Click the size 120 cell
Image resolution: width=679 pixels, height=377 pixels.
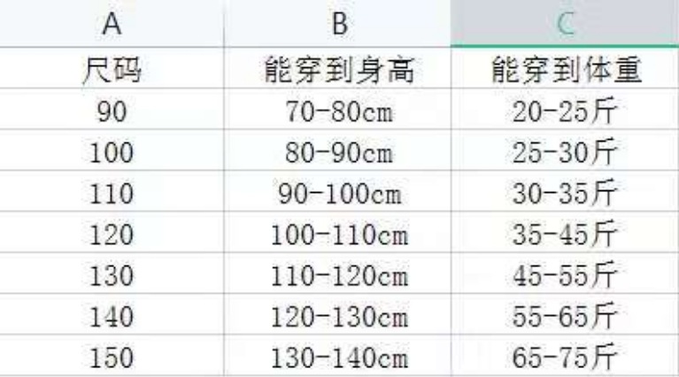coord(112,235)
